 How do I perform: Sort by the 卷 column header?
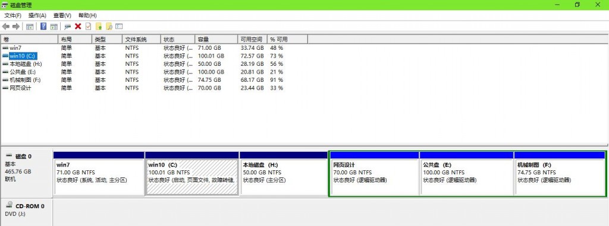(29, 39)
